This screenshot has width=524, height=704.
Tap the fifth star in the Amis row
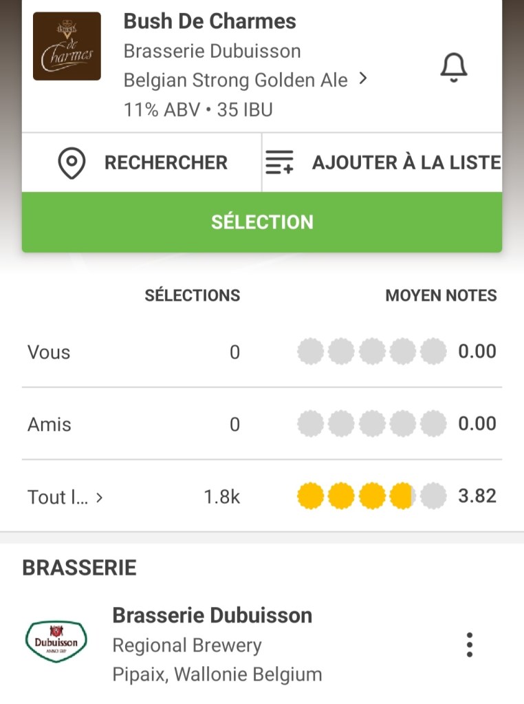433,424
